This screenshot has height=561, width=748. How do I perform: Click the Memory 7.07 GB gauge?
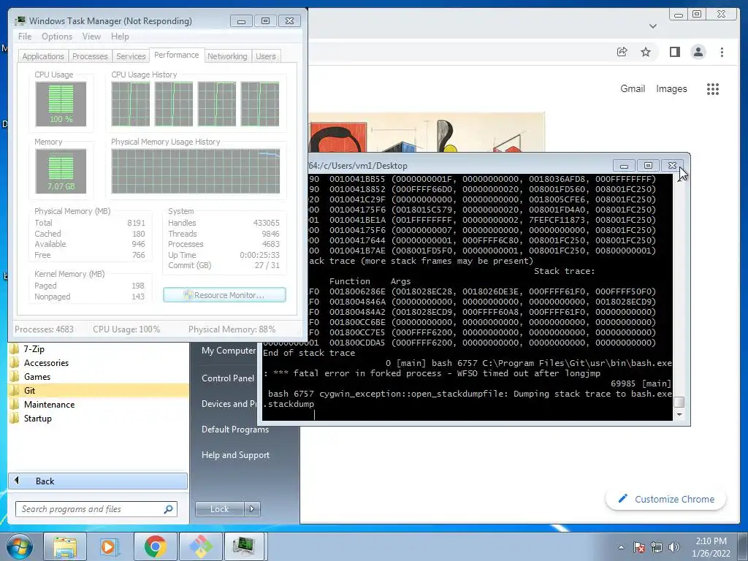pos(61,171)
